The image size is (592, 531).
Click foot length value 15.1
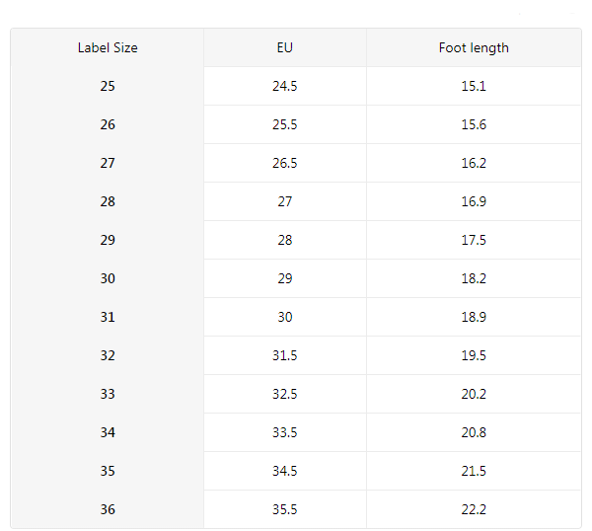(x=474, y=86)
